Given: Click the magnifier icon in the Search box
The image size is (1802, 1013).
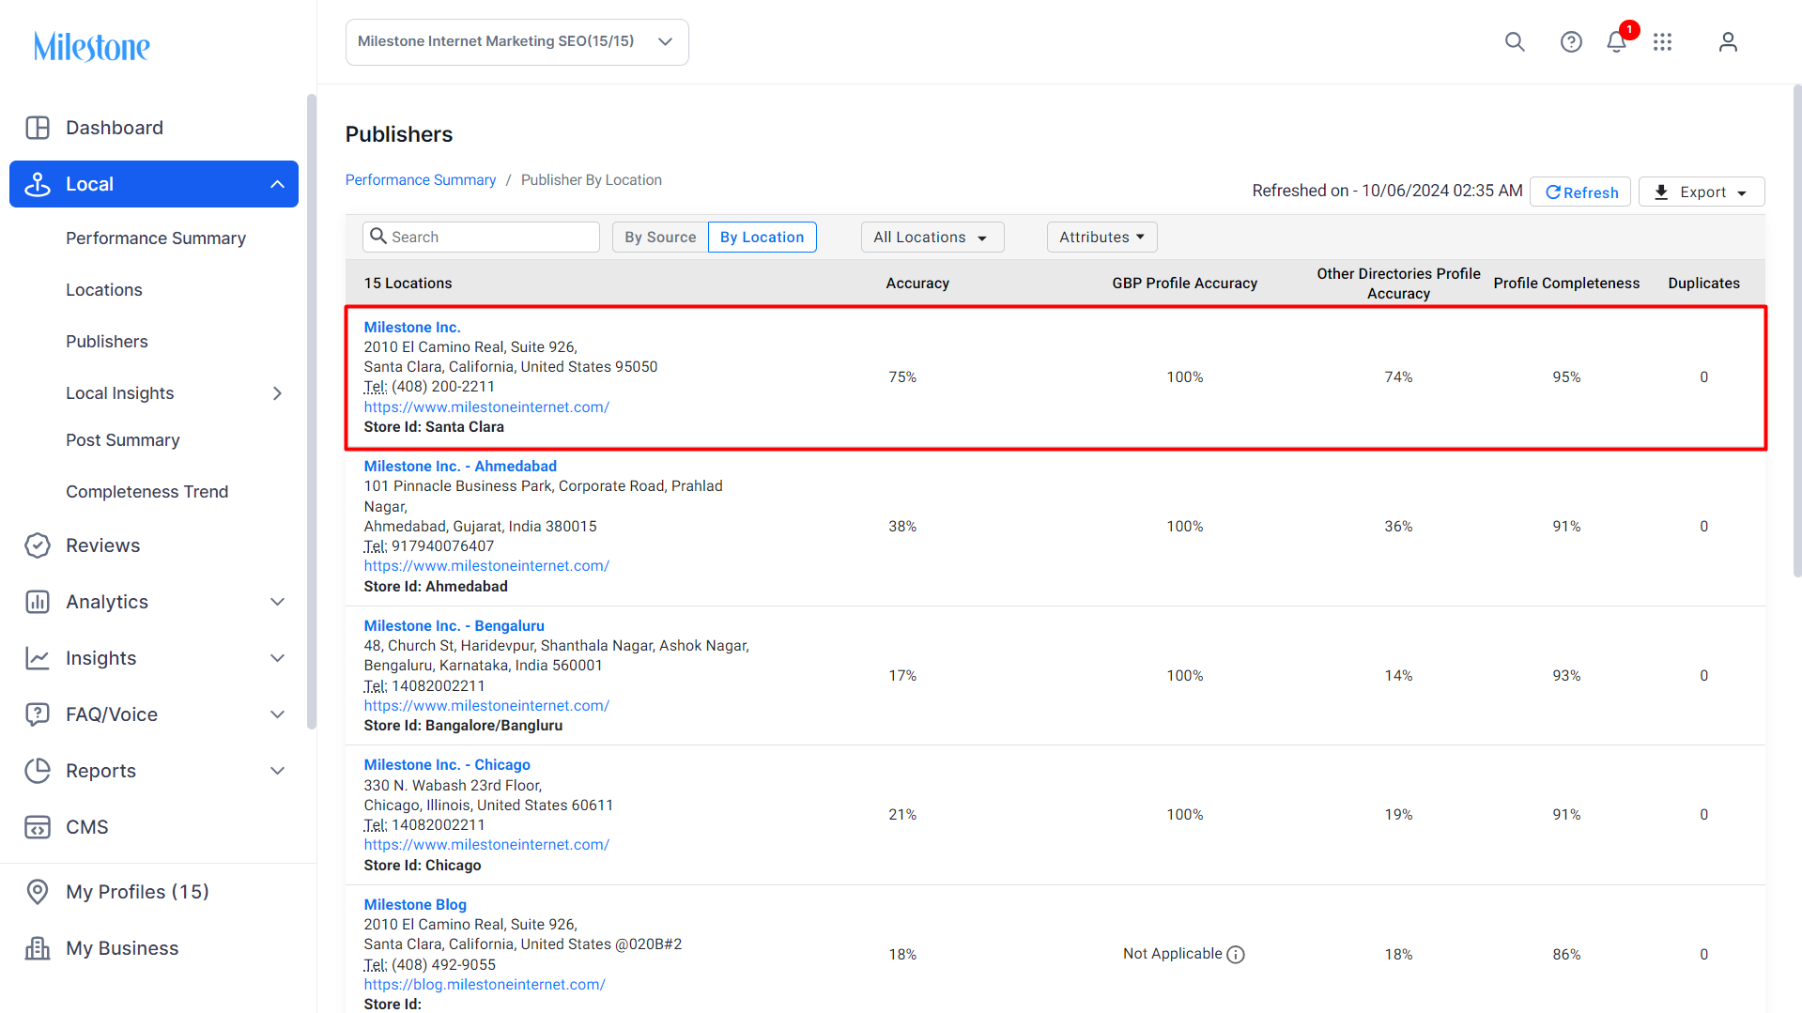Looking at the screenshot, I should point(378,236).
